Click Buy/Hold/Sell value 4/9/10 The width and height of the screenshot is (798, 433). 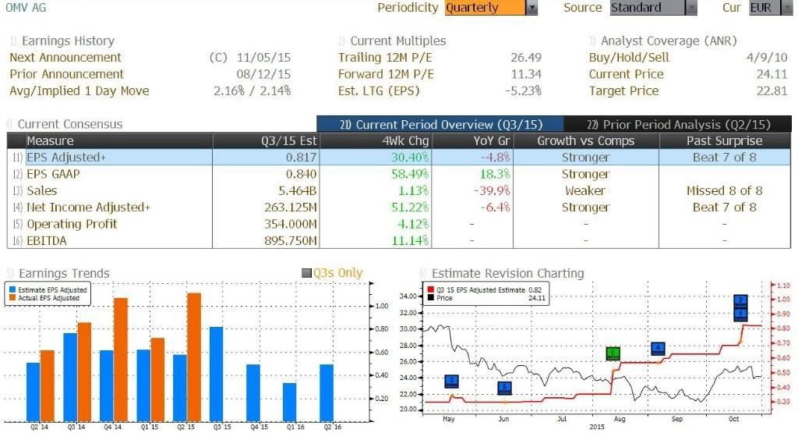point(767,58)
